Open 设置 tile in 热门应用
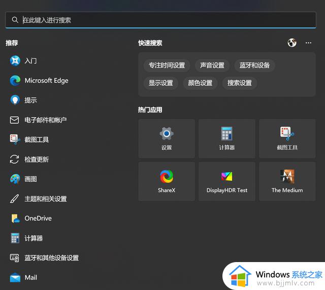 point(167,139)
